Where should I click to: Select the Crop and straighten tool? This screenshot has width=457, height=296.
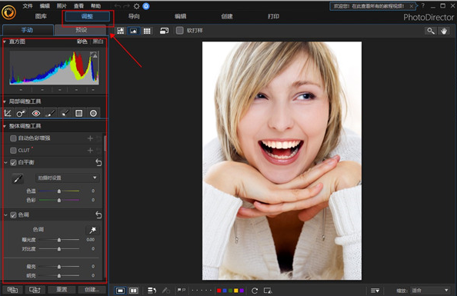tap(8, 113)
